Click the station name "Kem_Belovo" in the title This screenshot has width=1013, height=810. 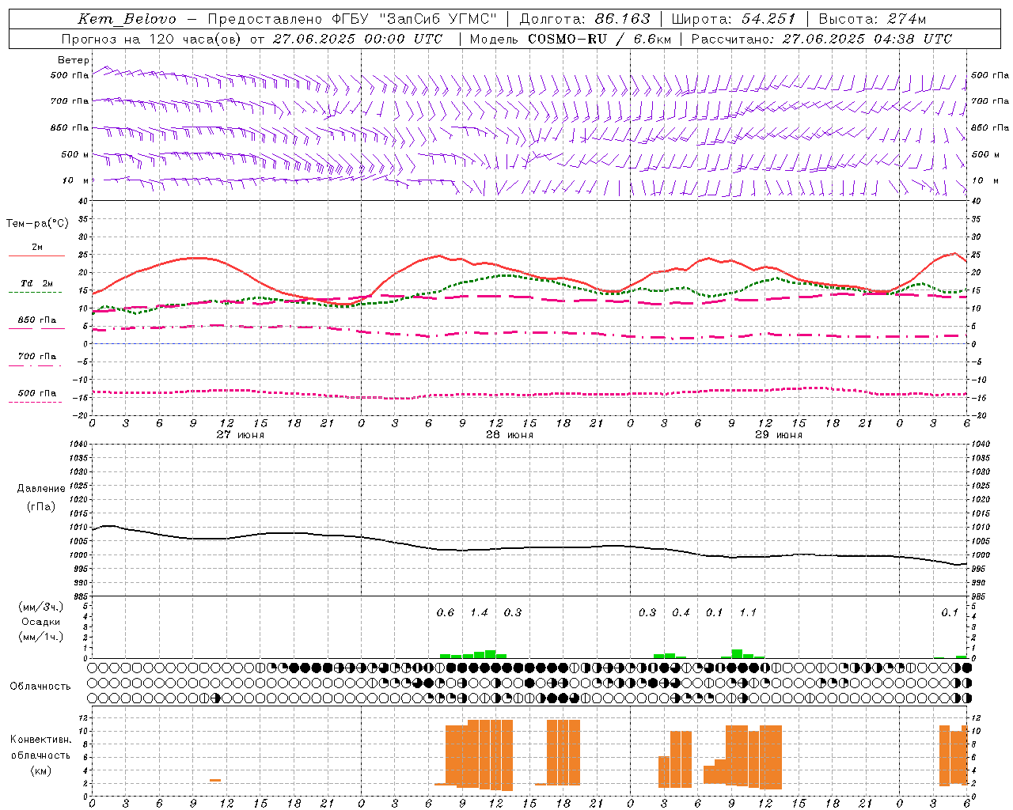(127, 19)
